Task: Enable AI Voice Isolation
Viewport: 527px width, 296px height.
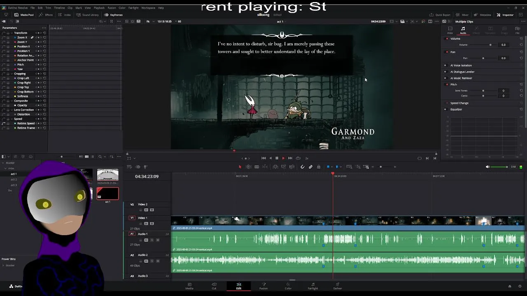Action: tap(445, 65)
